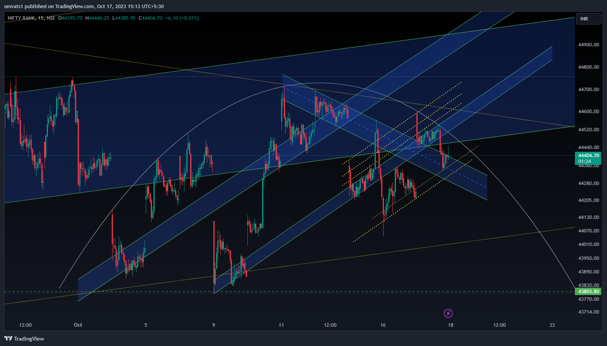The width and height of the screenshot is (607, 346).
Task: Click the close value C44404.70
Action: [150, 18]
